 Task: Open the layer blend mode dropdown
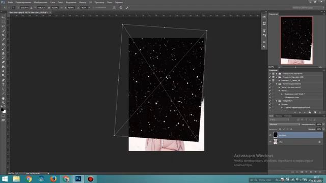click(x=284, y=125)
